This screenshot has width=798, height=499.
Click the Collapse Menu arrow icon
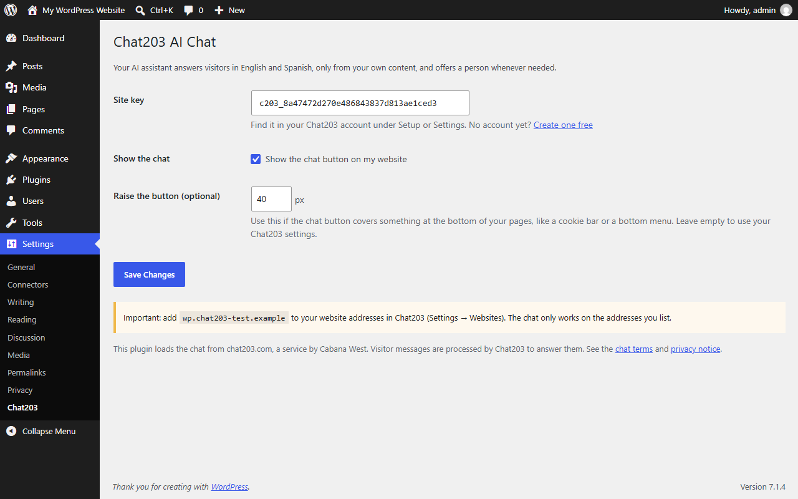pos(11,431)
